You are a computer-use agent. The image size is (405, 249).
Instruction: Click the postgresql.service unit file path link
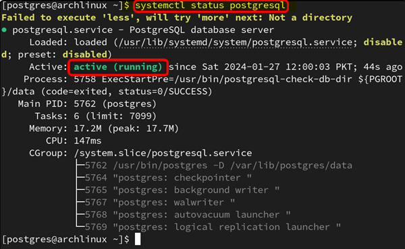pyautogui.click(x=236, y=43)
